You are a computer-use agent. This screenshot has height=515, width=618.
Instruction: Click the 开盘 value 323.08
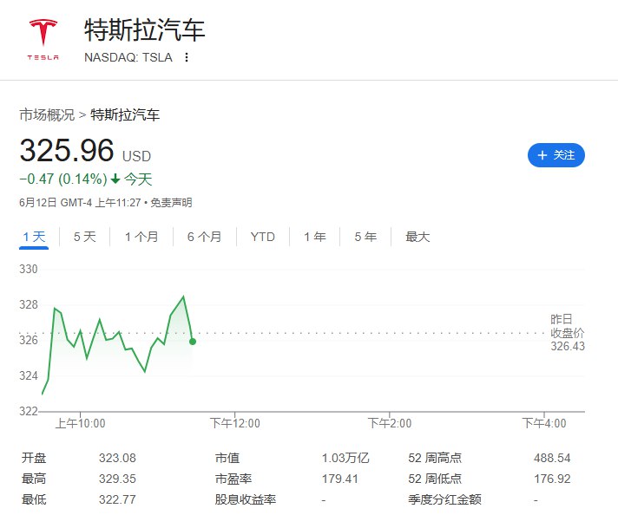point(117,458)
